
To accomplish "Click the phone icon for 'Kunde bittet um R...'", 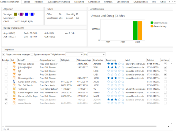I will (x=14, y=82).
